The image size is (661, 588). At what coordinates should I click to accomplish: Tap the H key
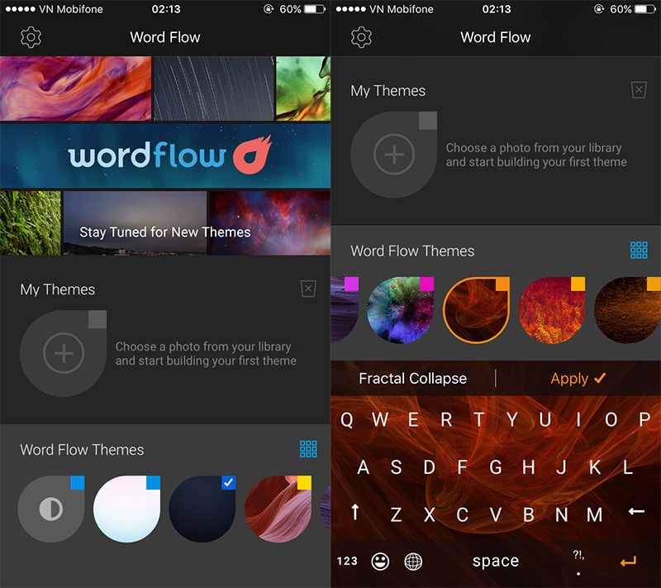(528, 467)
